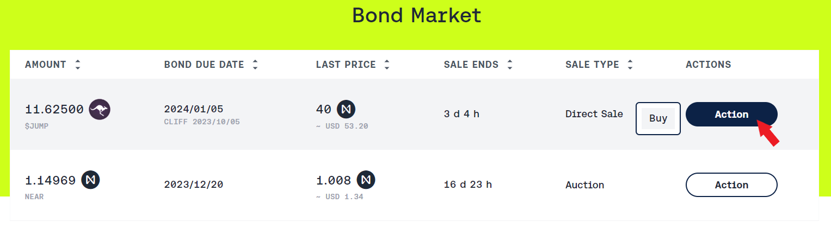The height and width of the screenshot is (241, 831).
Task: Click the Direct Sale type label
Action: tap(594, 114)
